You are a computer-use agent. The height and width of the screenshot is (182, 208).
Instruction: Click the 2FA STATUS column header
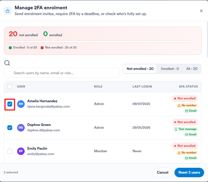[x=188, y=86]
